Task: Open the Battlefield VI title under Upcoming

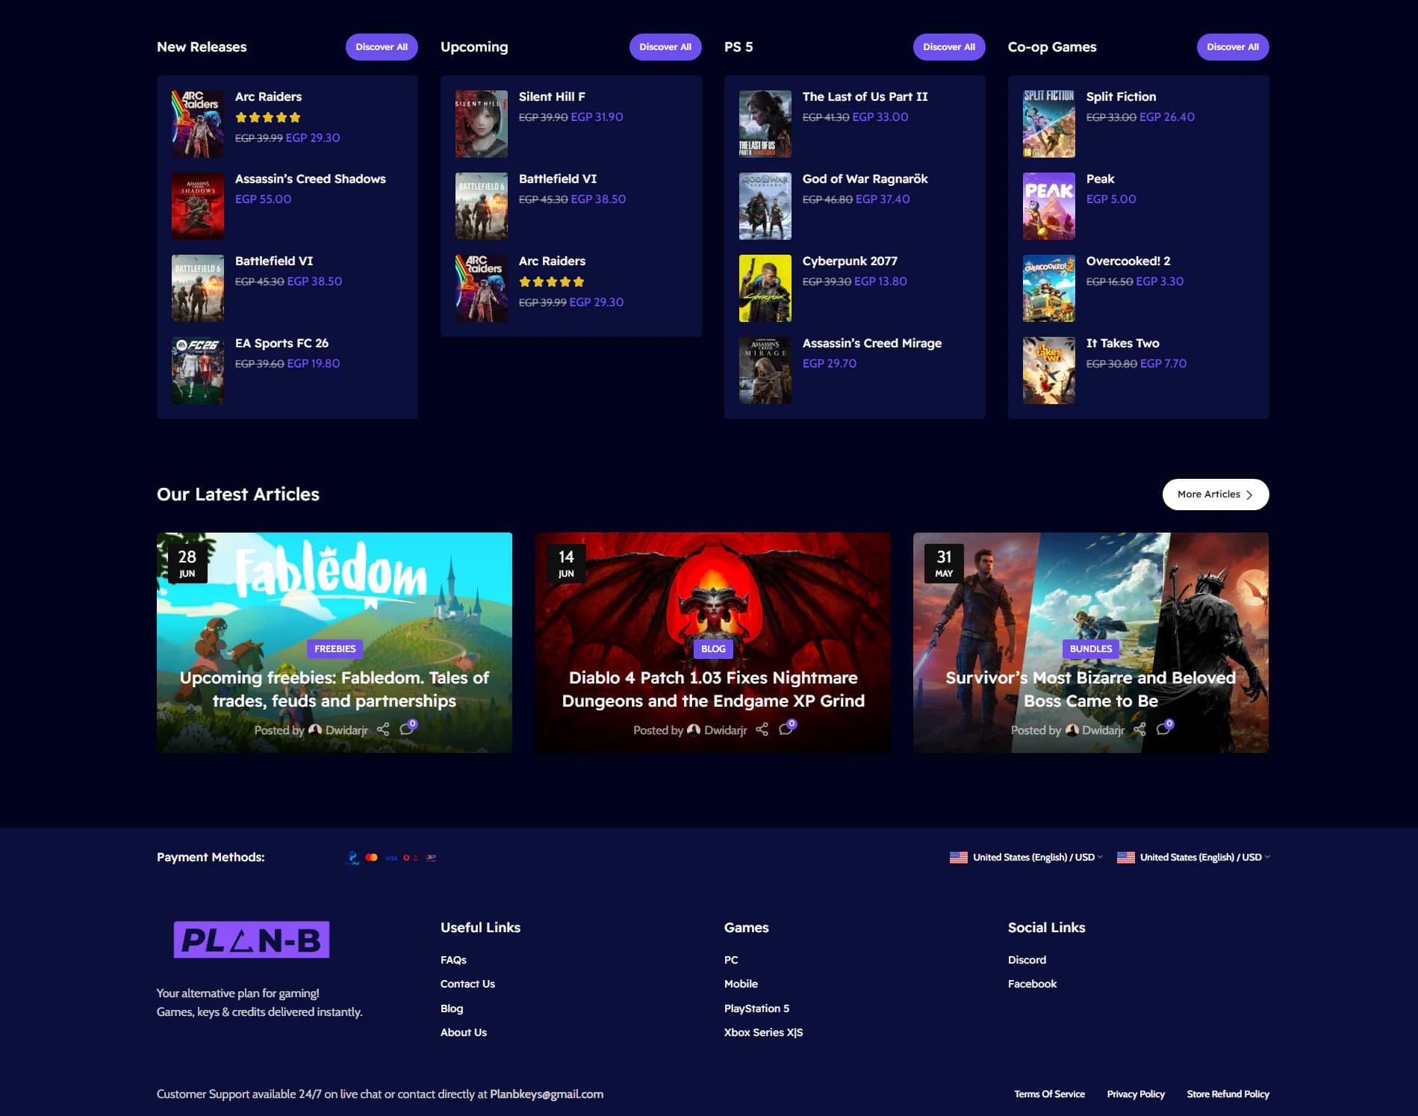Action: click(x=558, y=179)
